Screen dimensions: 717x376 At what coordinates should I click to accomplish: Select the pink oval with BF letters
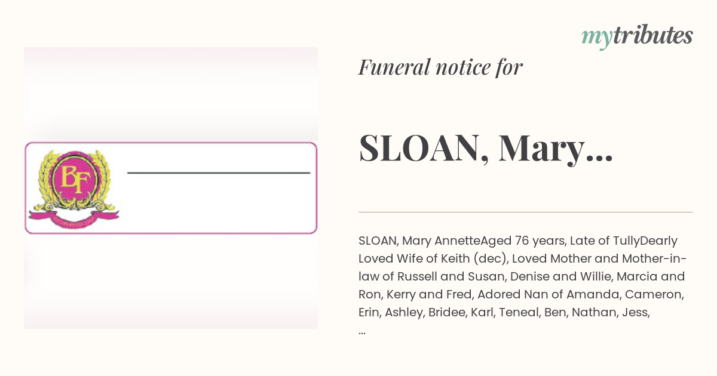coord(73,177)
